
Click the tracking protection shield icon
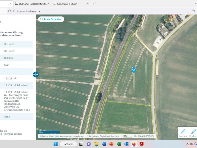[x=10, y=11]
